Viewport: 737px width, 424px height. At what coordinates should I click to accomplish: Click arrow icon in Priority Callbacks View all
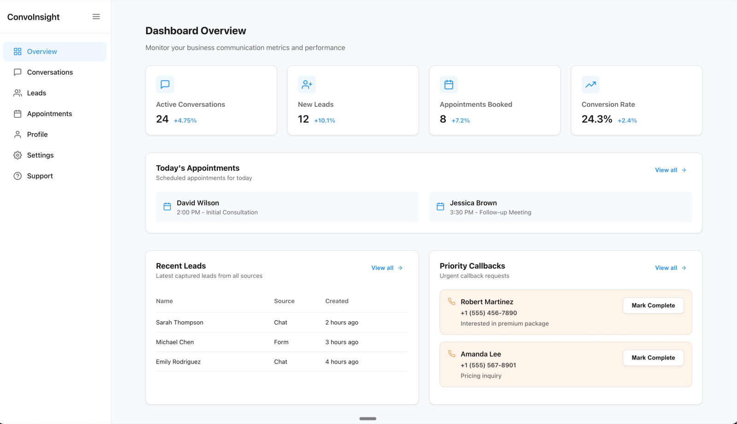pyautogui.click(x=684, y=268)
